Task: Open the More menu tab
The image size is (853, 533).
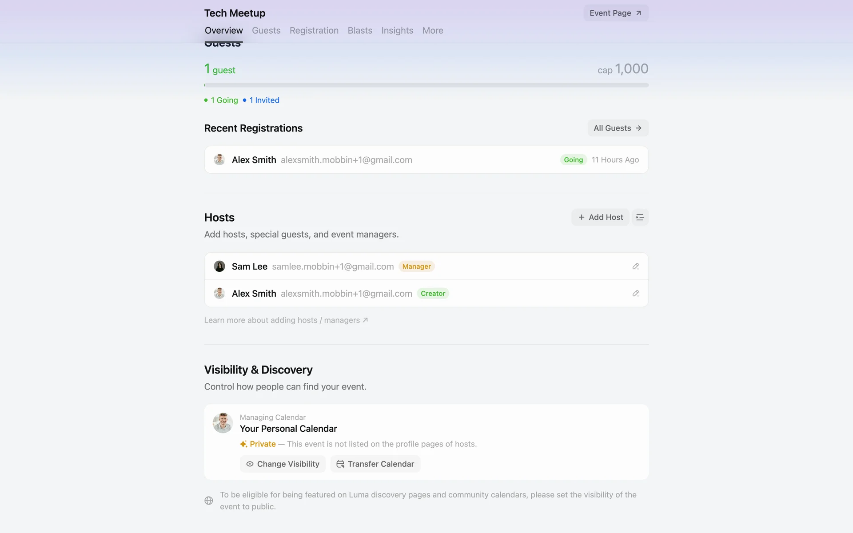Action: 432,31
